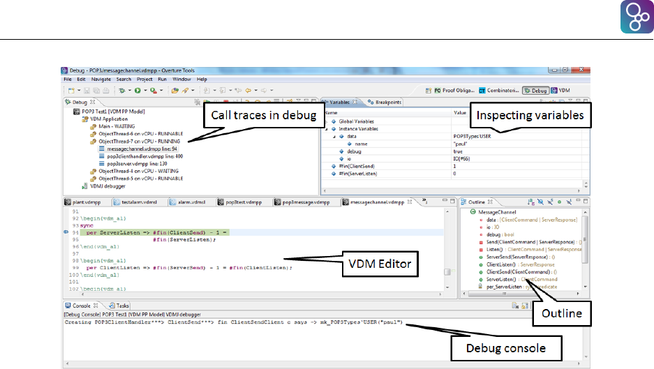
Task: Show hidden editor tabs list
Action: point(424,202)
